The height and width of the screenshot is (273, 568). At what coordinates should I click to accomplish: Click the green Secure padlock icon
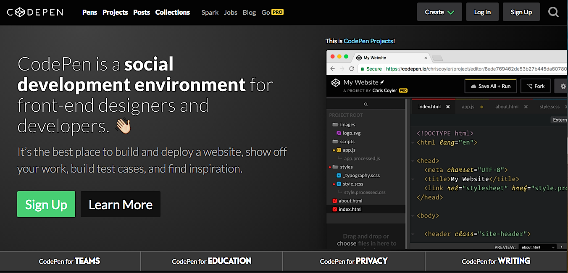[362, 69]
